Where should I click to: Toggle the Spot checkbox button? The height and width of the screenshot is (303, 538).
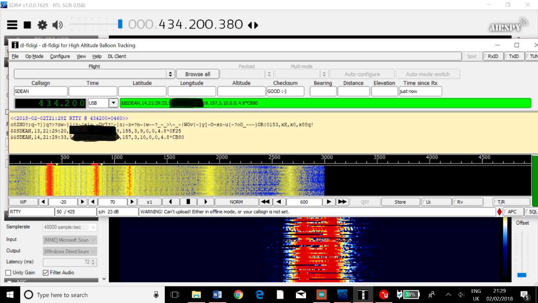click(472, 56)
